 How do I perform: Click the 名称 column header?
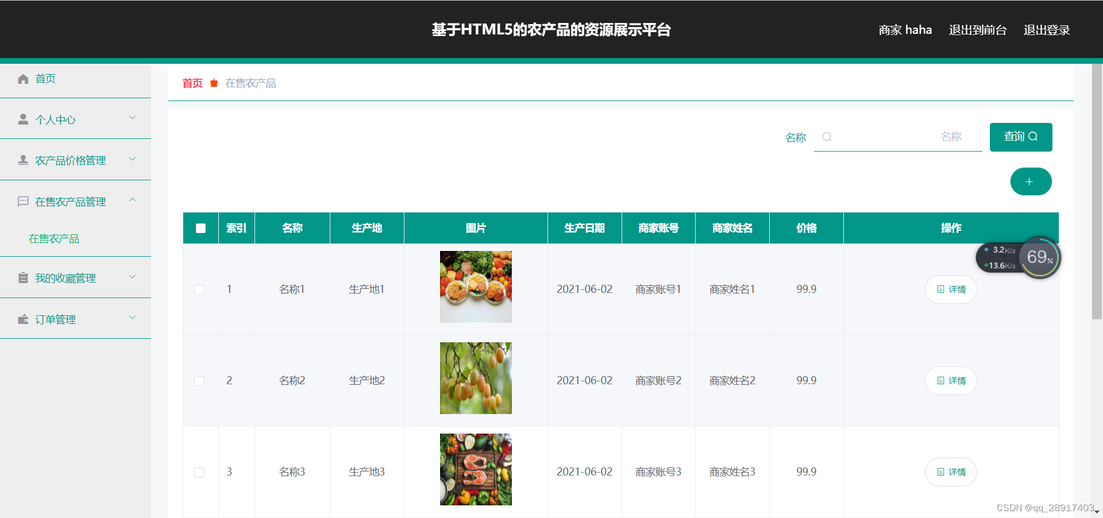pyautogui.click(x=292, y=228)
